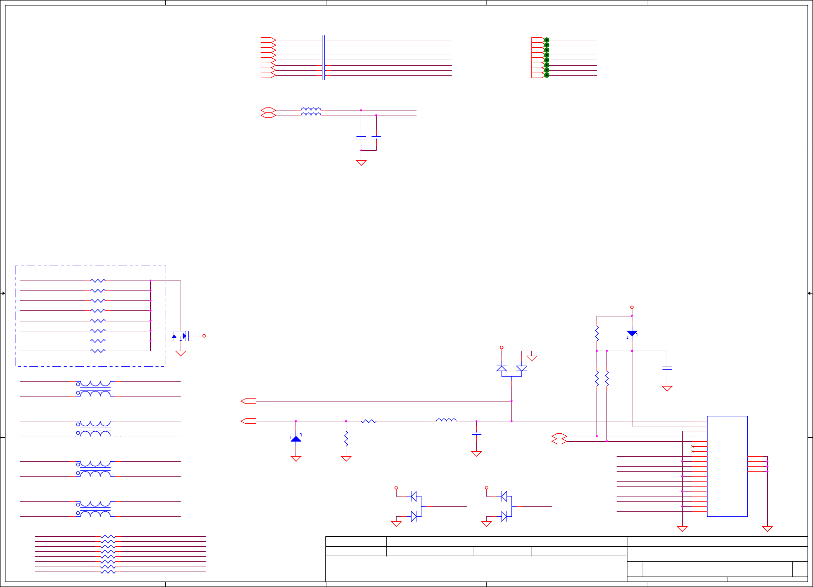Viewport: 813px width, 587px height.
Task: Click the right diode of the twin diode pair
Action: point(521,369)
